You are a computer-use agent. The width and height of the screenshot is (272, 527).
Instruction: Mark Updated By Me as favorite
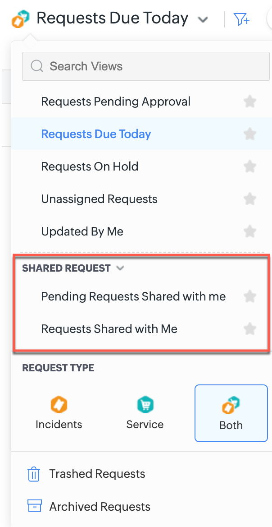(x=249, y=231)
